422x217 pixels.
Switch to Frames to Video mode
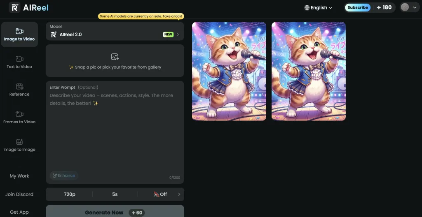(19, 117)
